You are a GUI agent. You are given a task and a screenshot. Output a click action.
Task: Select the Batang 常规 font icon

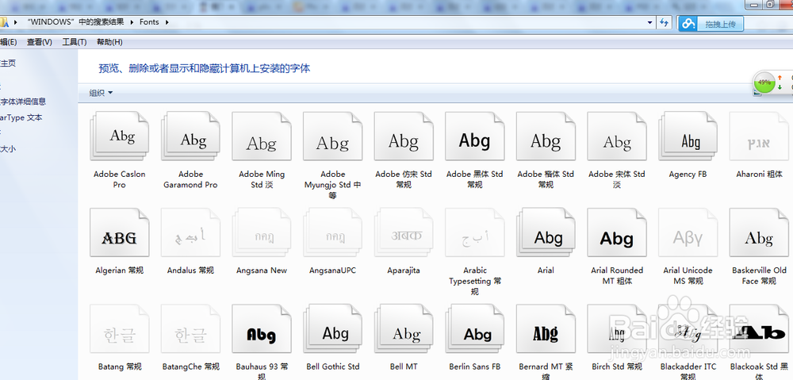coord(120,328)
